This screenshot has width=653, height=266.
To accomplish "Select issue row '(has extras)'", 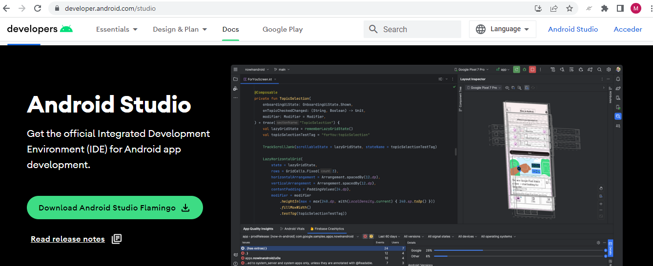I will [323, 248].
